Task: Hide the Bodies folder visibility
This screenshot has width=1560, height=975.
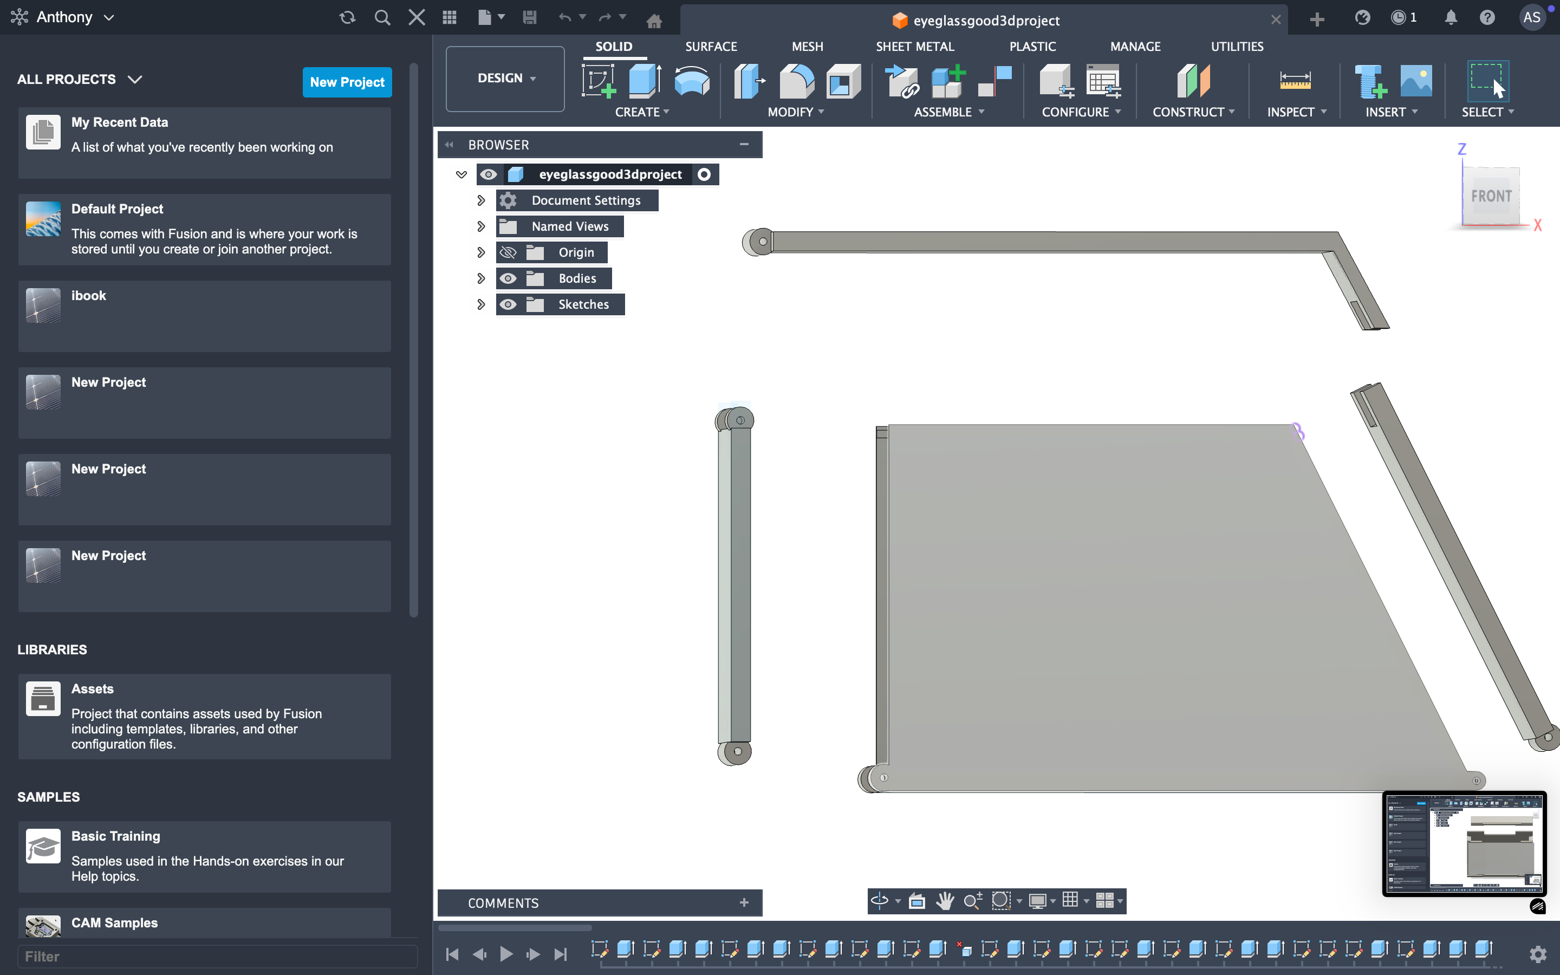Action: coord(508,278)
